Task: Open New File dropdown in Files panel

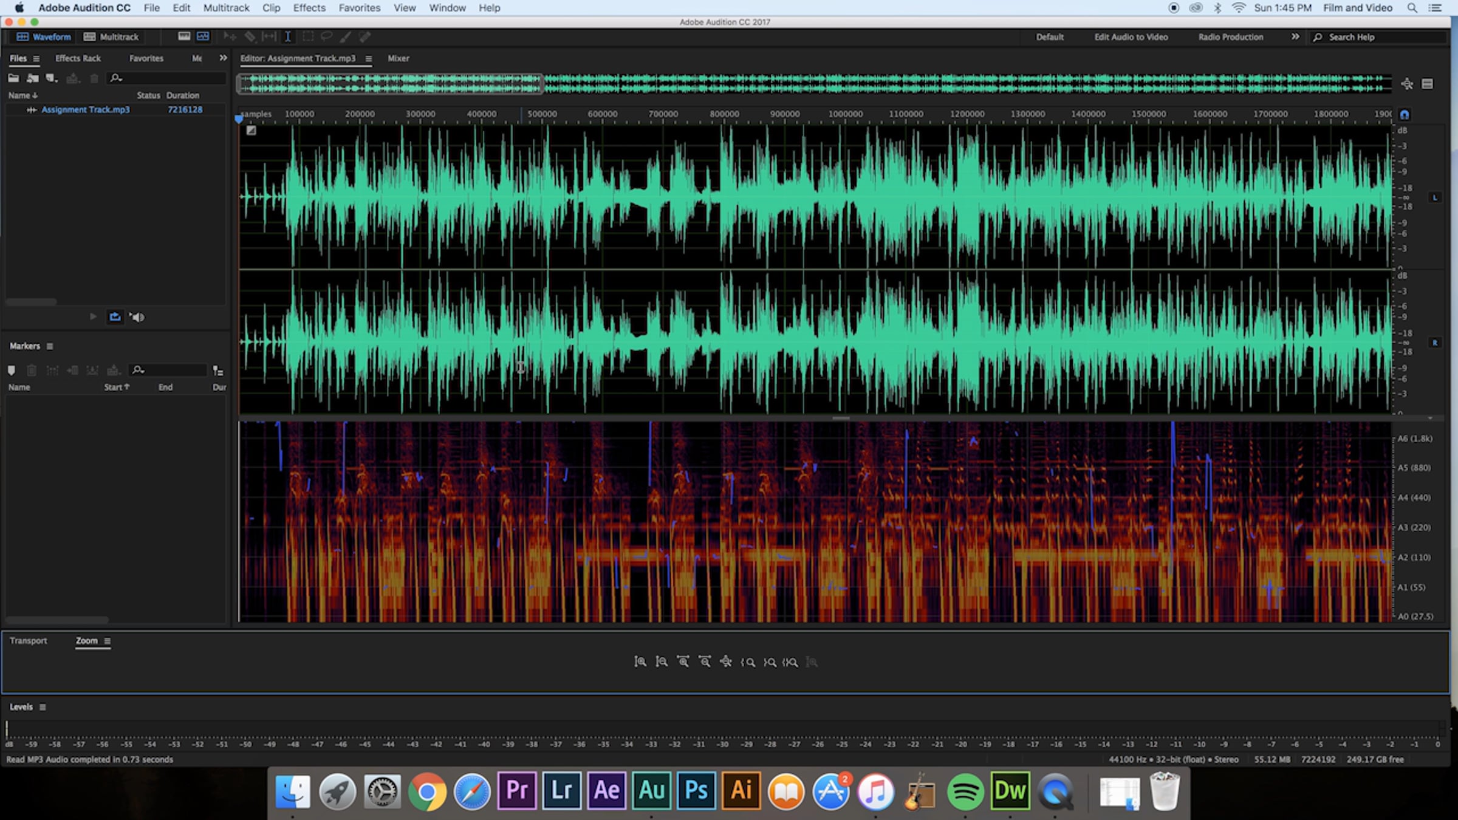Action: 52,78
